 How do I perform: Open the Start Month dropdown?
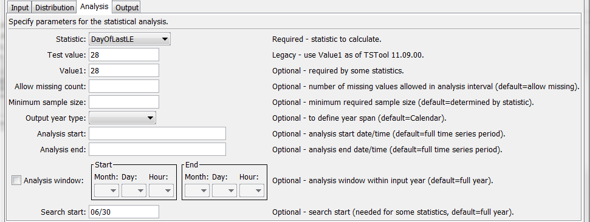[106, 190]
